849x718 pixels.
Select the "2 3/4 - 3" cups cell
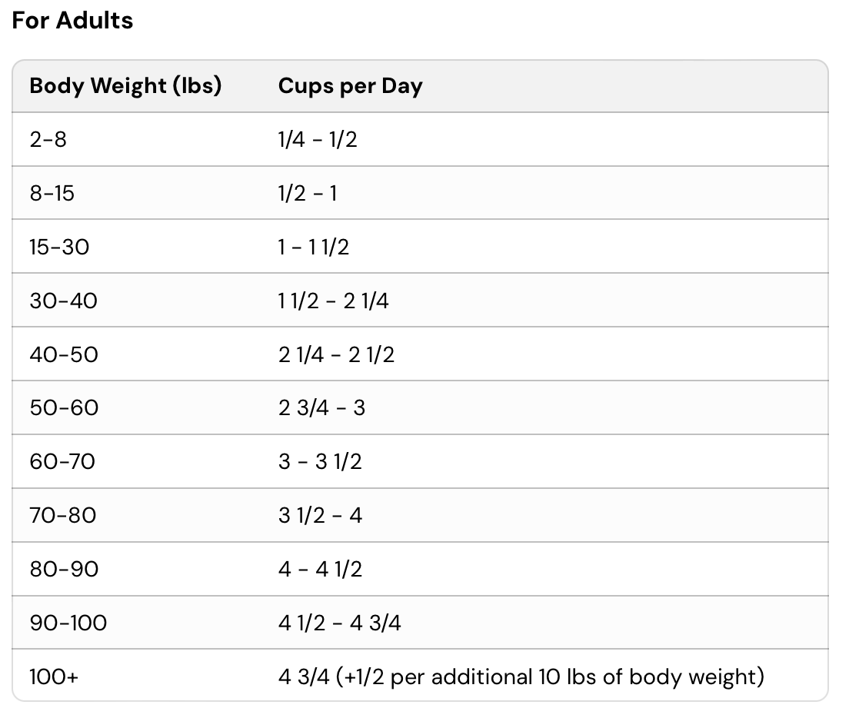pos(321,407)
